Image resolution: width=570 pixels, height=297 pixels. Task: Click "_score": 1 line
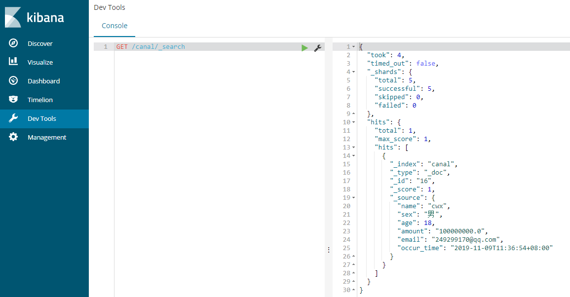click(412, 189)
